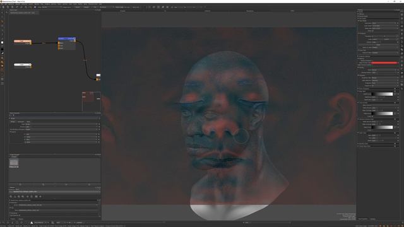Collapse the section holding the lowest gradient bar

[358, 119]
